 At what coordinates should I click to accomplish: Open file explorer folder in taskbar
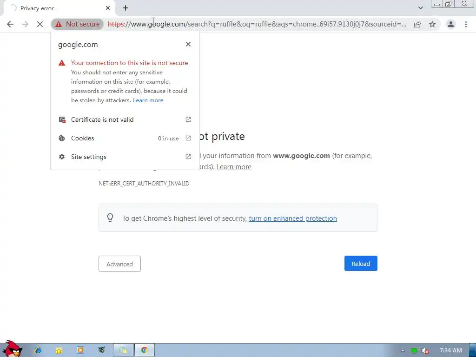pyautogui.click(x=59, y=350)
